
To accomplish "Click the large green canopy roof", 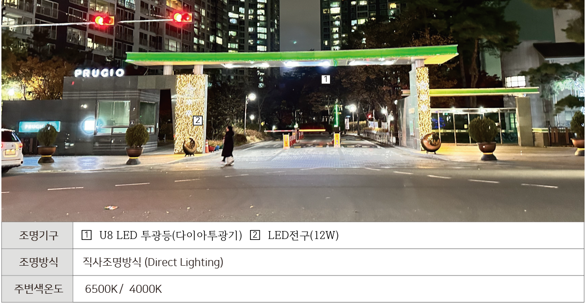I will pos(292,56).
